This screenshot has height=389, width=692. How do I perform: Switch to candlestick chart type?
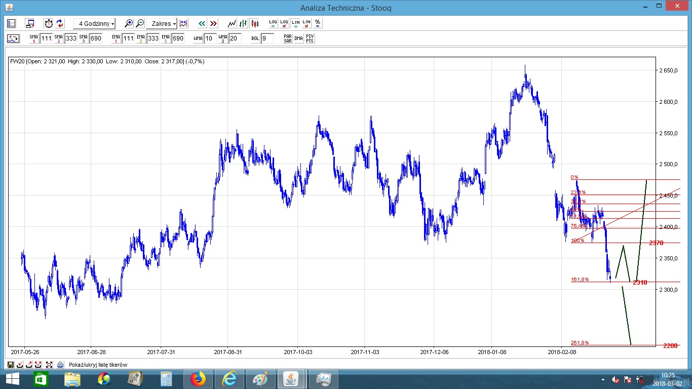[x=254, y=23]
